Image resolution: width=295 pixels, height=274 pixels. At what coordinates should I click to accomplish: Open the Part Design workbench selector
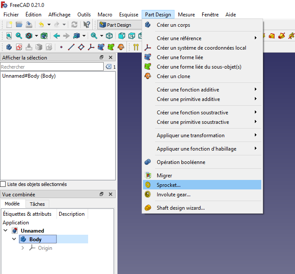(120, 25)
